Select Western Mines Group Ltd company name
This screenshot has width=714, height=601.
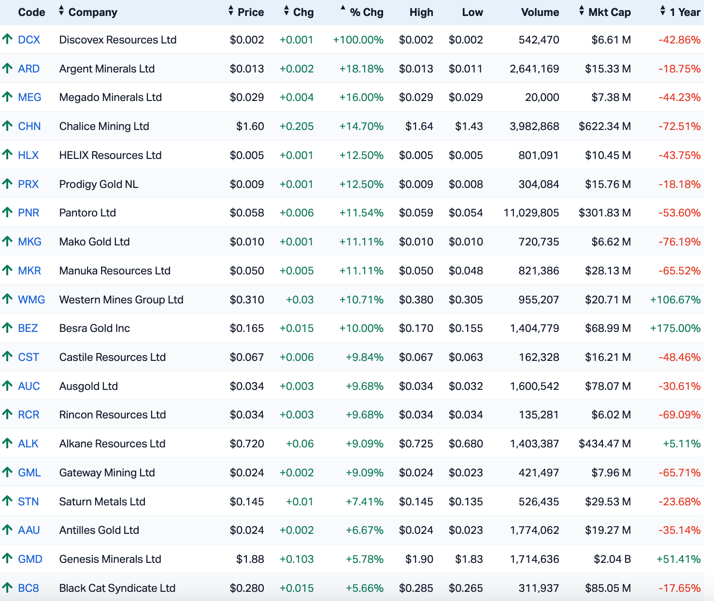(x=121, y=300)
